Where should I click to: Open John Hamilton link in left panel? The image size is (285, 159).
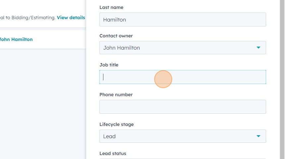tap(16, 39)
